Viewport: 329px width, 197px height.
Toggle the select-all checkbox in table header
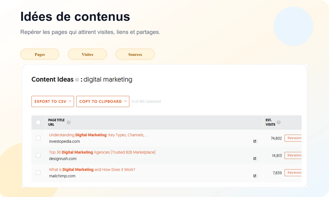(38, 122)
